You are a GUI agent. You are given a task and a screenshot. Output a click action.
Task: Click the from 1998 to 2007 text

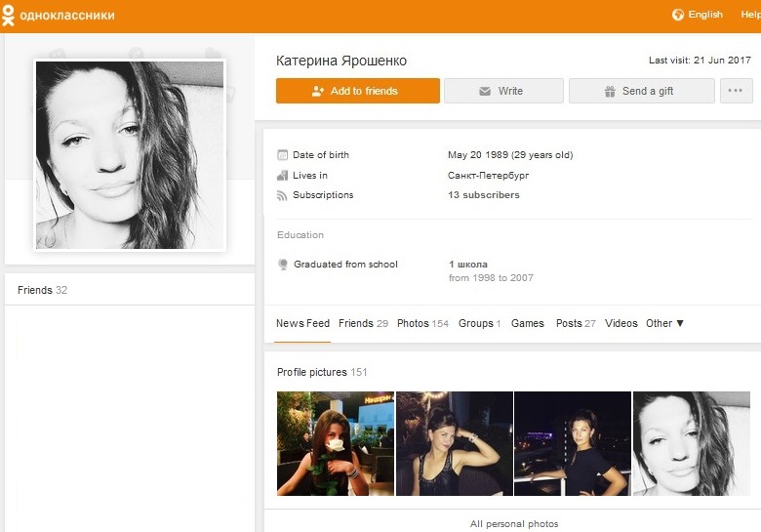(x=491, y=278)
